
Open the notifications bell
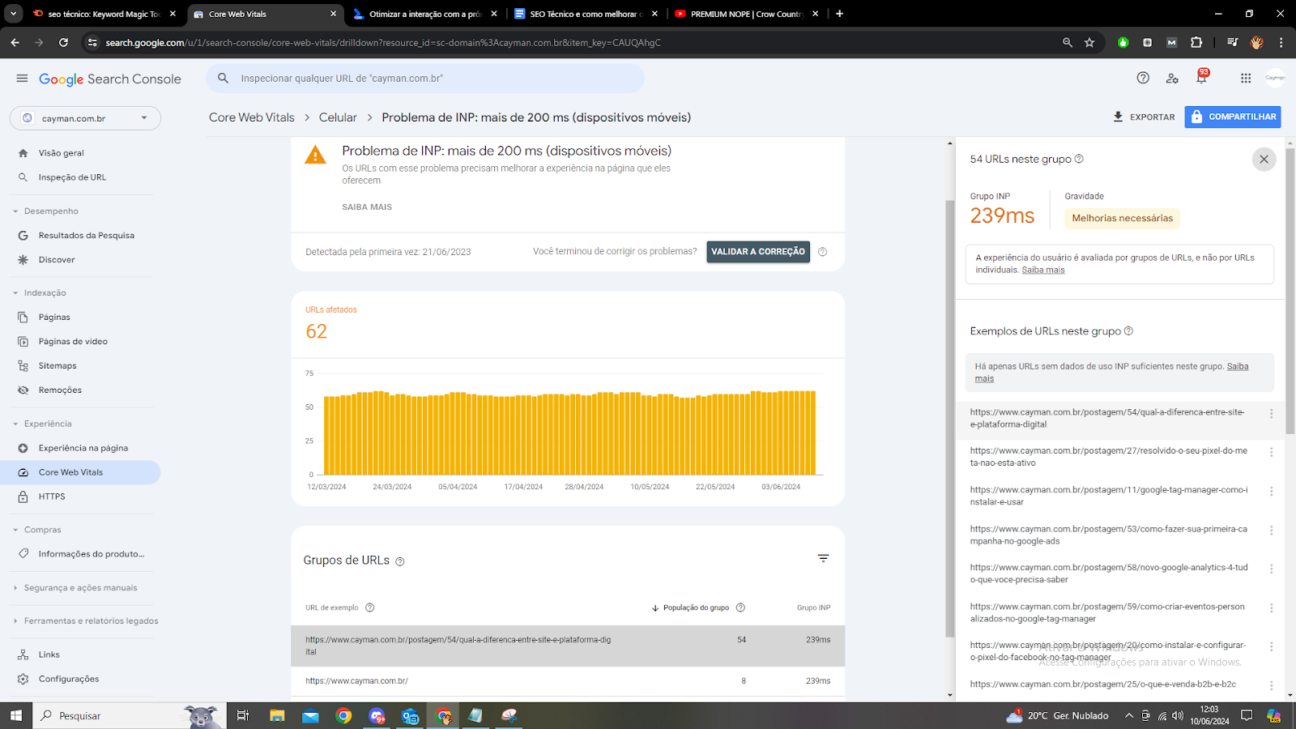(1201, 78)
